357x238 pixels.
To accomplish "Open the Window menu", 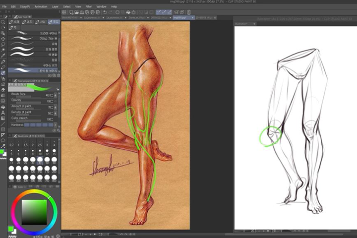I will 101,6.
